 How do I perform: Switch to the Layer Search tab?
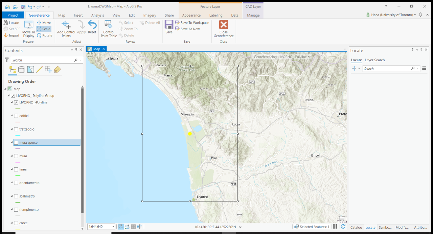[375, 60]
